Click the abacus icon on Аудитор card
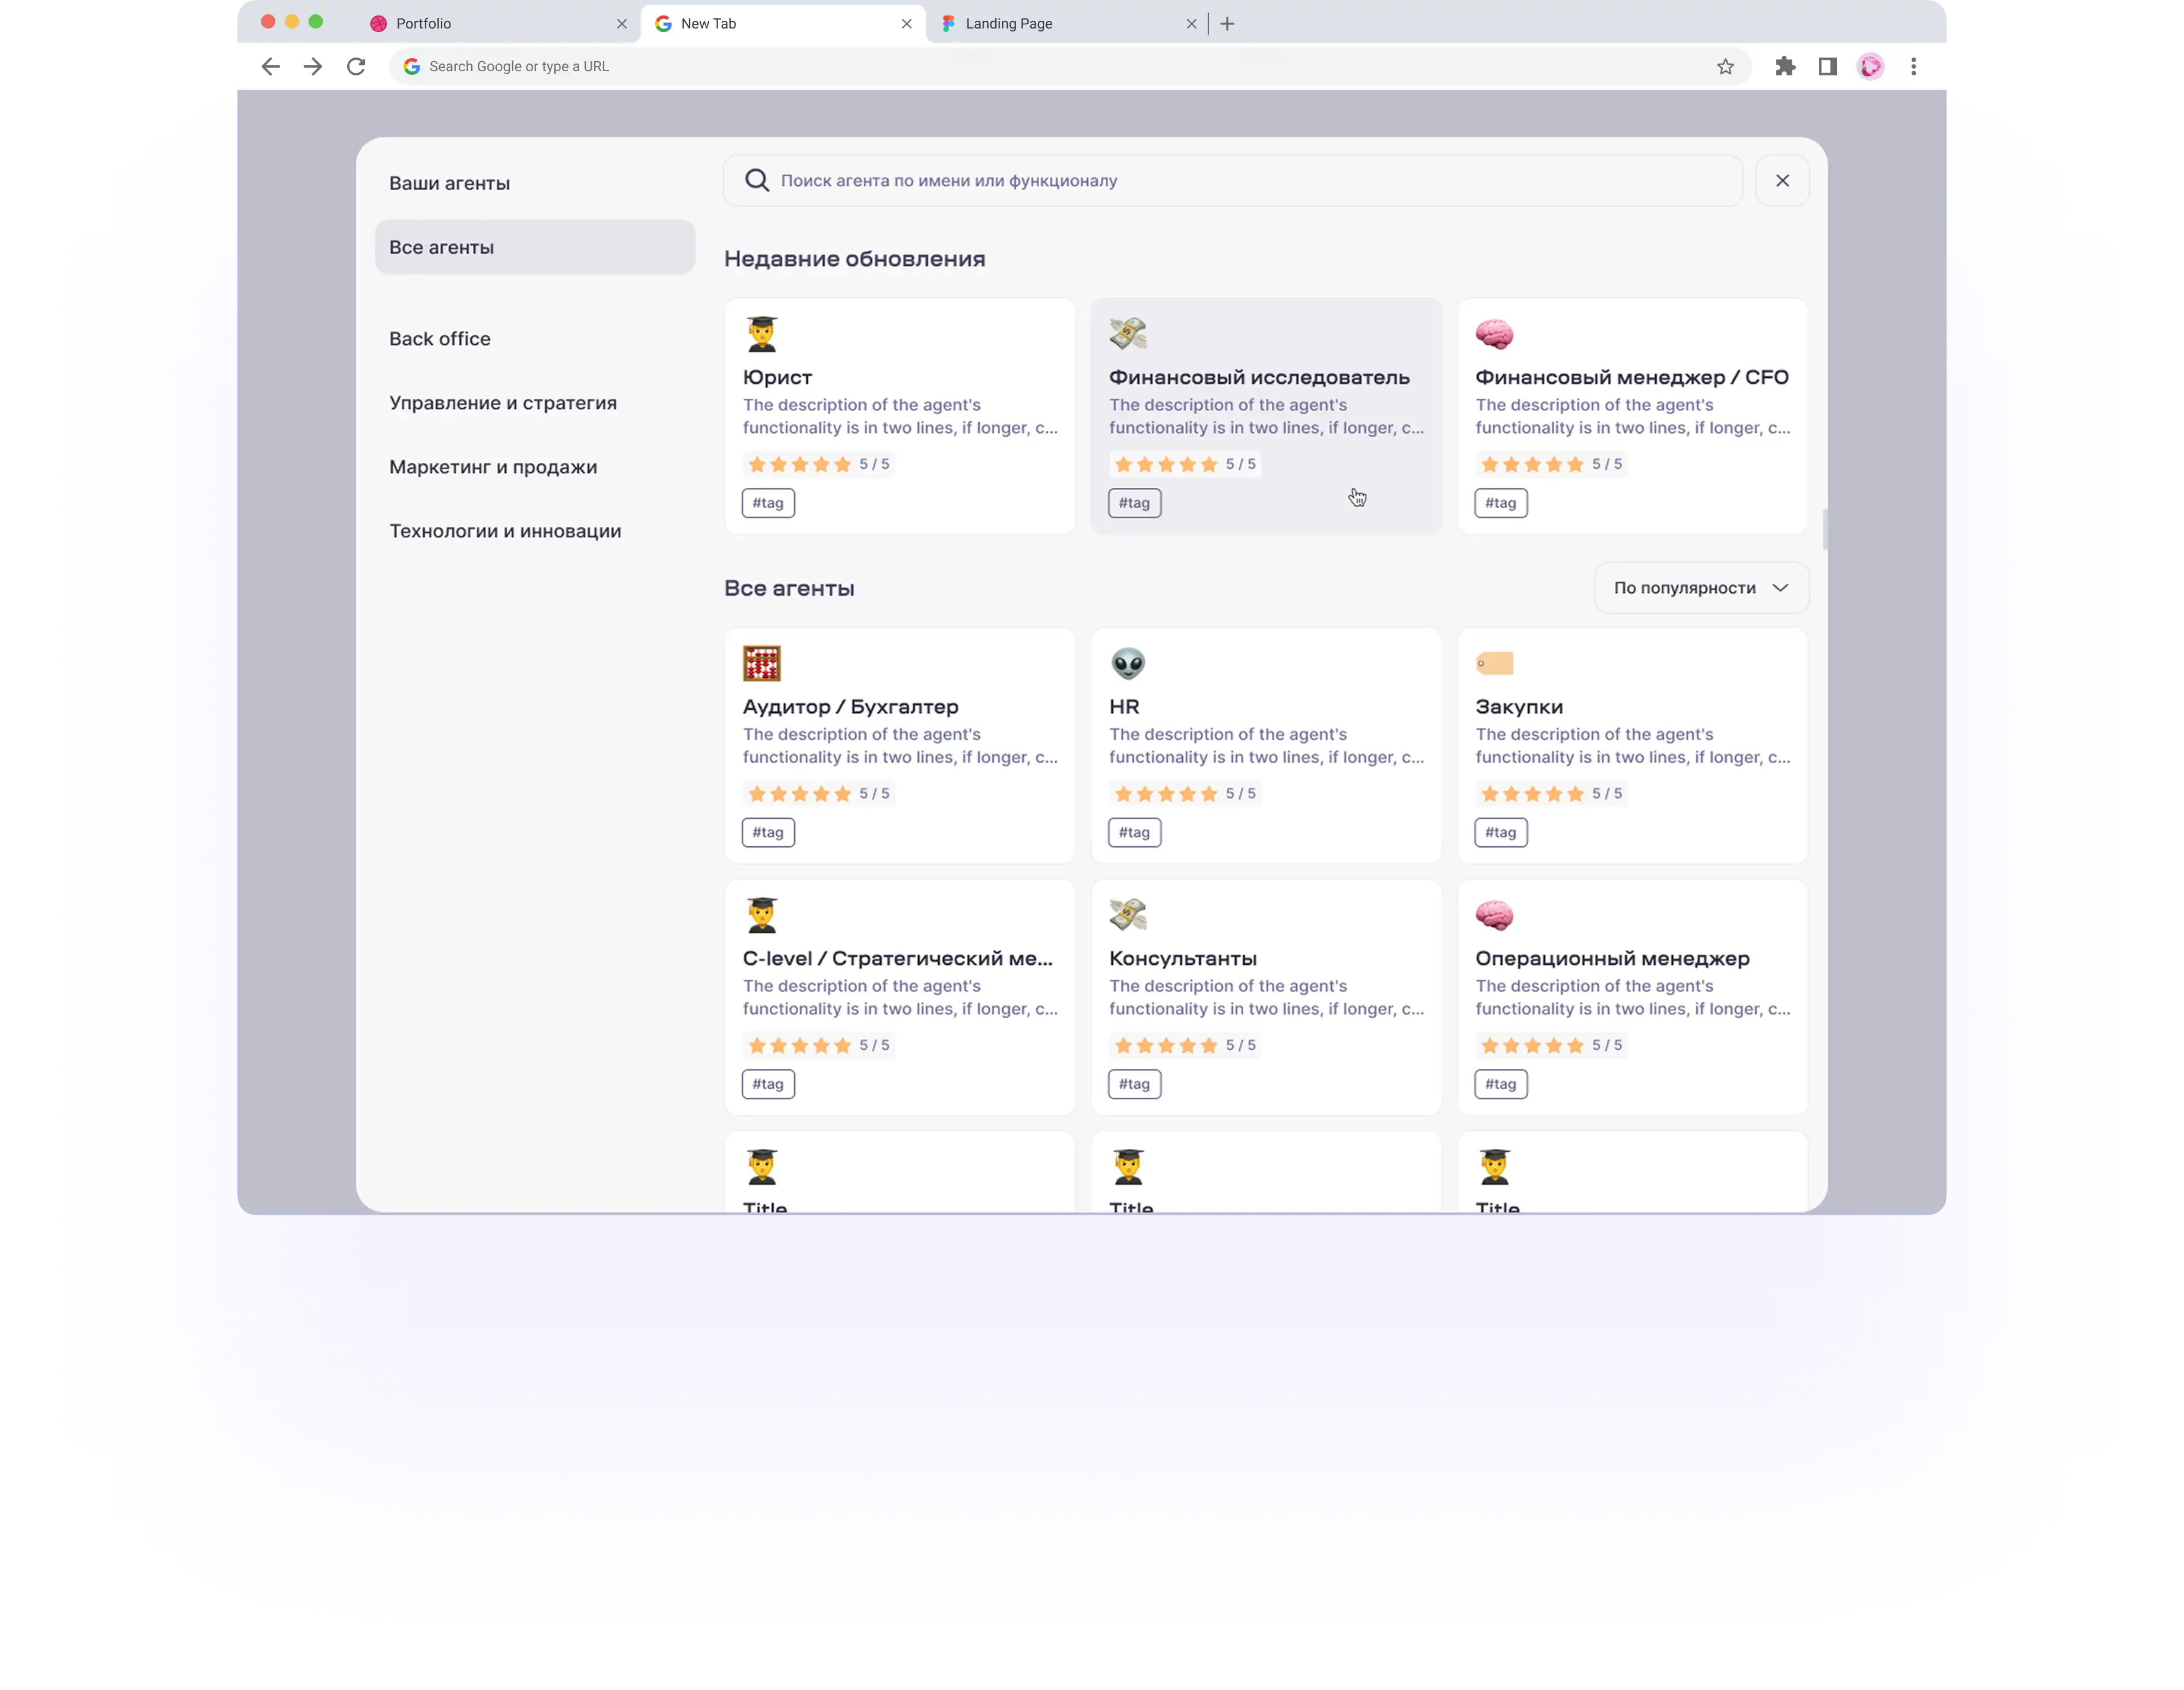Viewport: 2184px width, 1690px height. click(x=761, y=663)
